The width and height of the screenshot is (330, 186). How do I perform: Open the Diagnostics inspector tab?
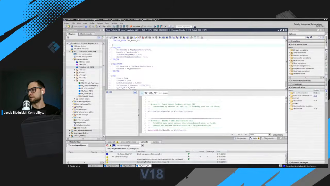click(269, 138)
